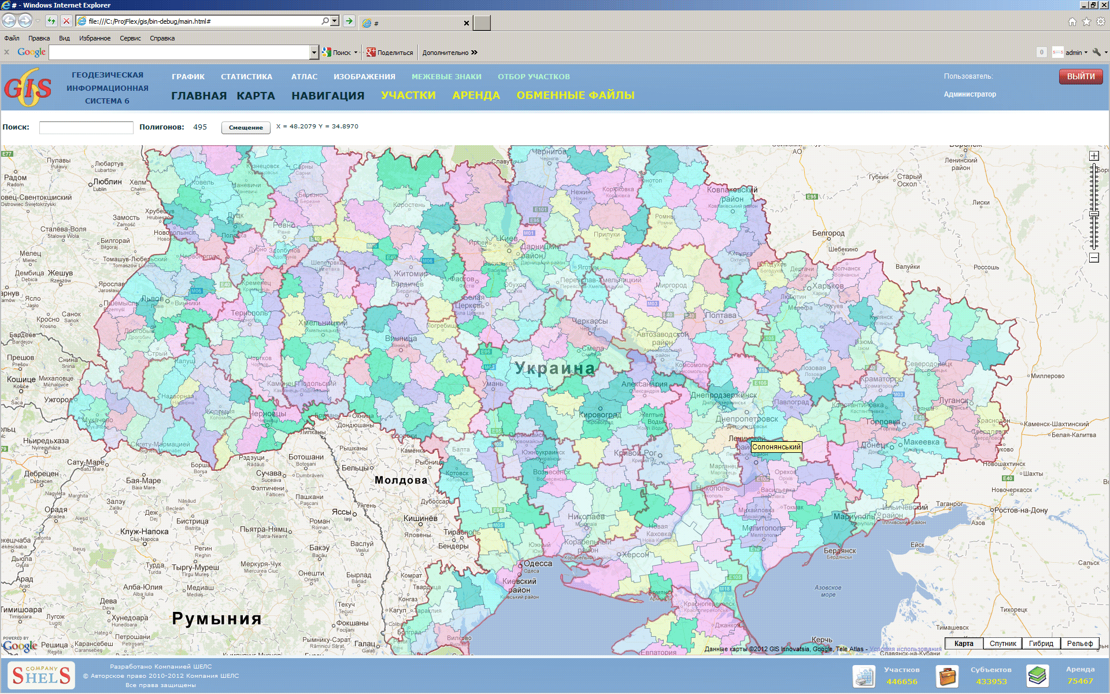Expand the Дополнительно toolbar chevron
Viewport: 1110px width, 694px height.
pyautogui.click(x=474, y=53)
